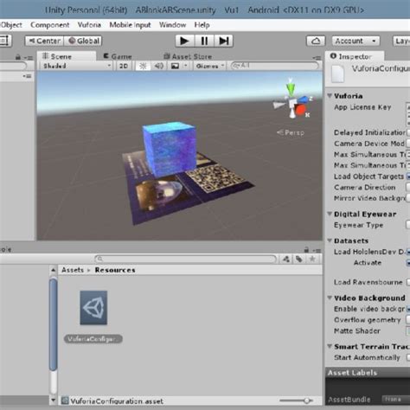The width and height of the screenshot is (410, 410).
Task: Select the blue cube in scene
Action: point(170,149)
